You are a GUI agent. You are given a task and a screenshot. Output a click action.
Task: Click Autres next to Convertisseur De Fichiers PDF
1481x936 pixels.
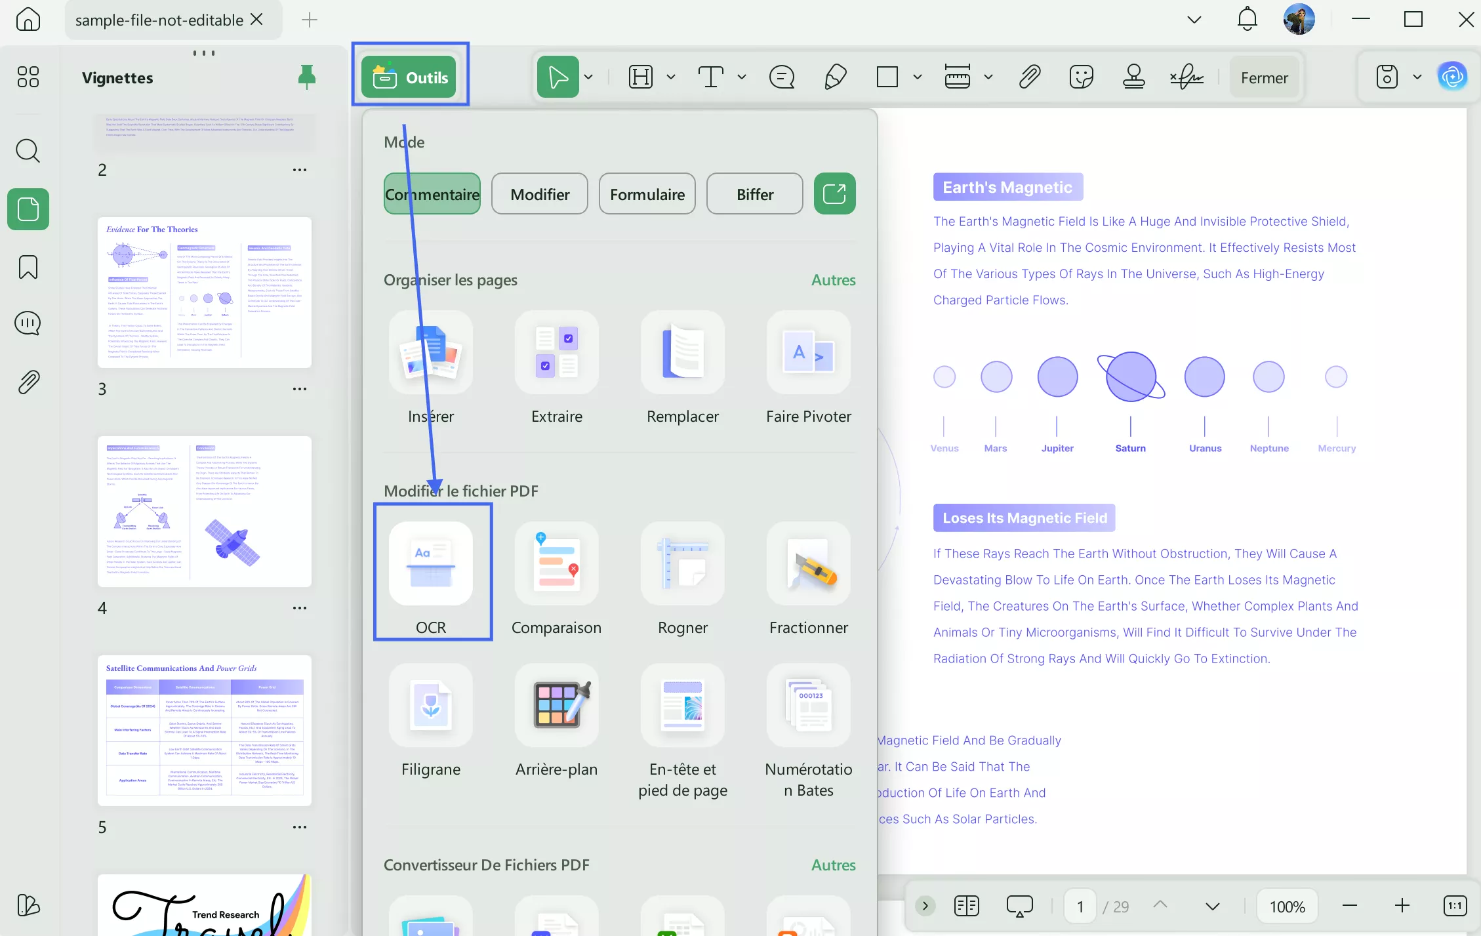(833, 865)
